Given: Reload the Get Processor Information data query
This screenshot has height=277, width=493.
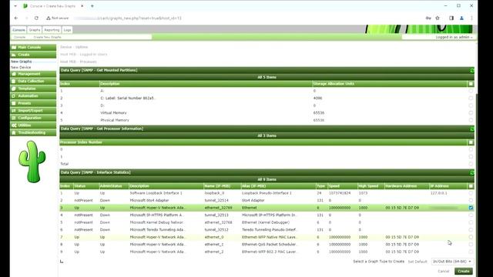Looking at the screenshot, I should click(x=472, y=128).
